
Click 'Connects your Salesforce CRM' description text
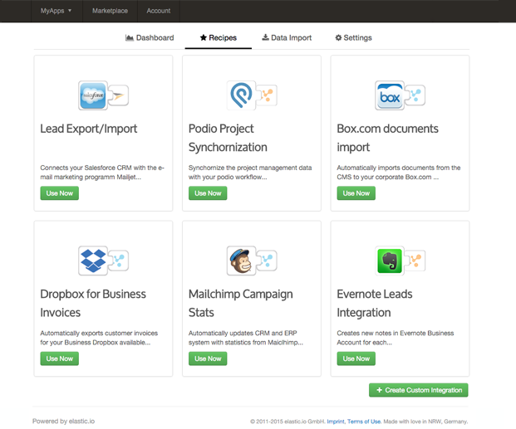pyautogui.click(x=102, y=173)
